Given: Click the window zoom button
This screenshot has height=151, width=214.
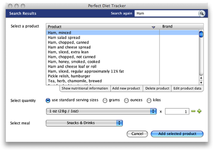Looking at the screenshot, I should pyautogui.click(x=23, y=6).
